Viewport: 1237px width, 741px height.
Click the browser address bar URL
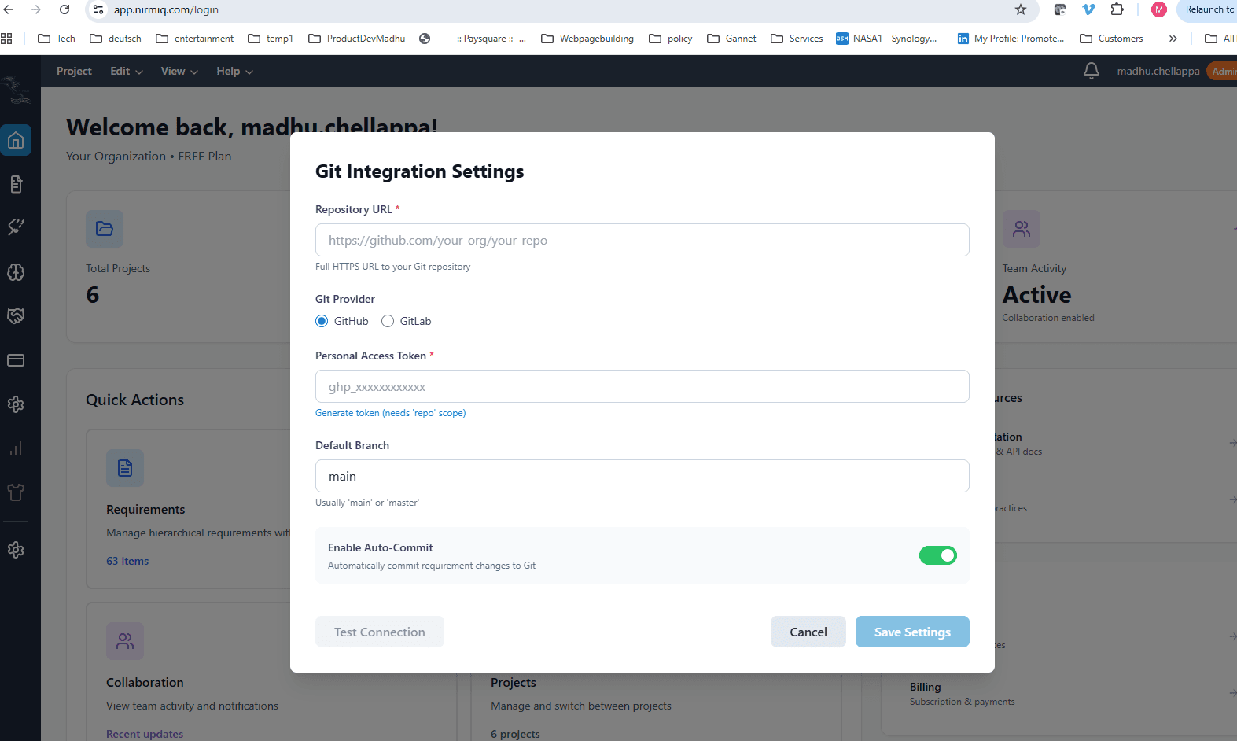pos(166,9)
